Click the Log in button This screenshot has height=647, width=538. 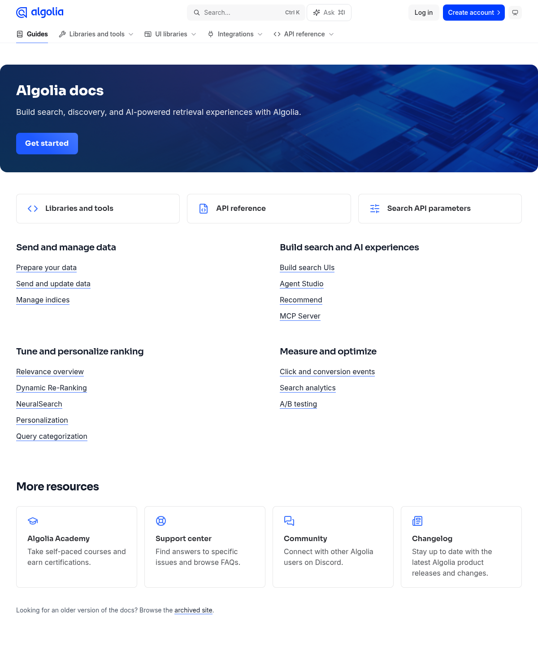[x=424, y=13]
